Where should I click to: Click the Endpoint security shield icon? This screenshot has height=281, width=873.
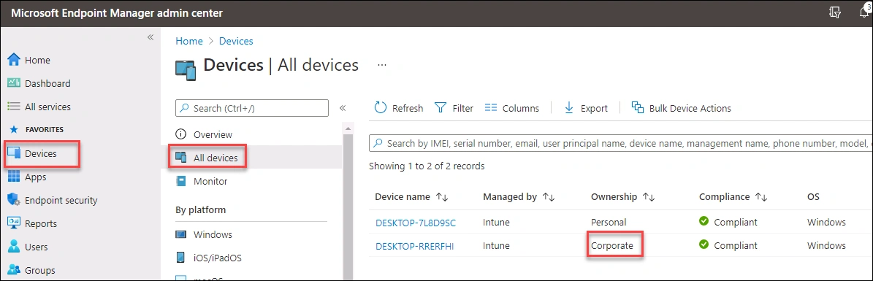click(14, 200)
